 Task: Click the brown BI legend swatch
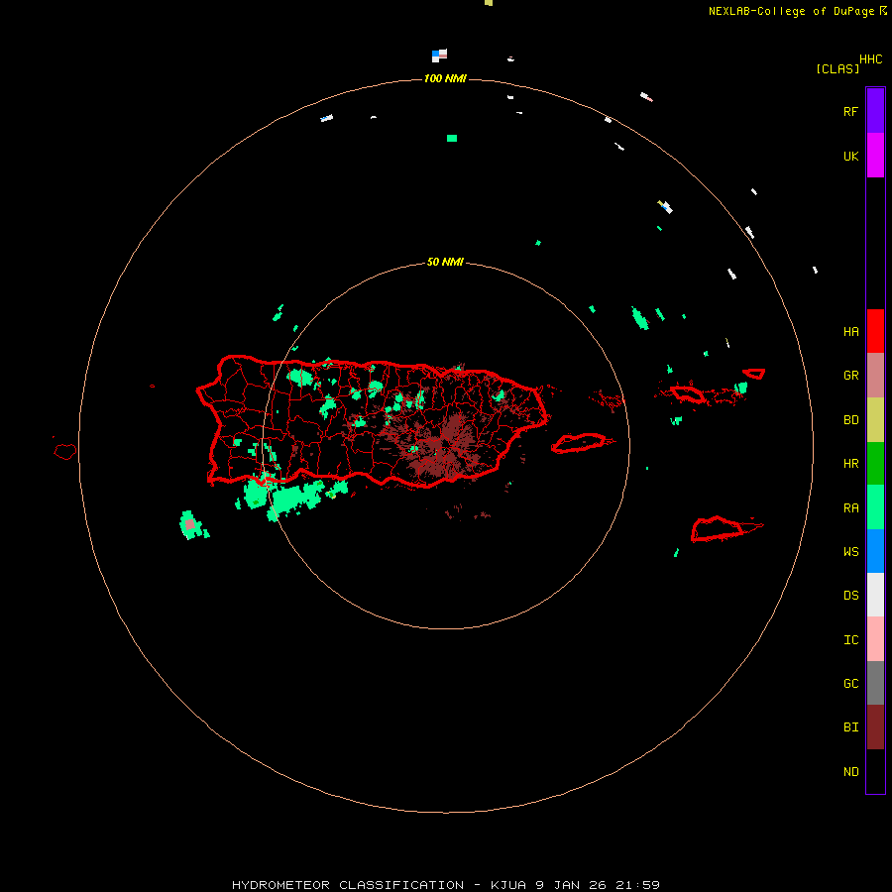coord(875,727)
